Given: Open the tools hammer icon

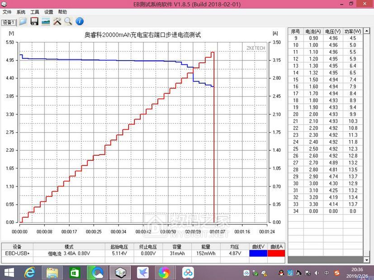Looking at the screenshot, I should 57,21.
